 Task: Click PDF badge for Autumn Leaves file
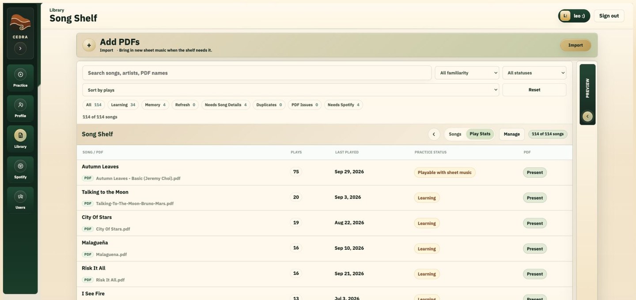[x=88, y=178]
